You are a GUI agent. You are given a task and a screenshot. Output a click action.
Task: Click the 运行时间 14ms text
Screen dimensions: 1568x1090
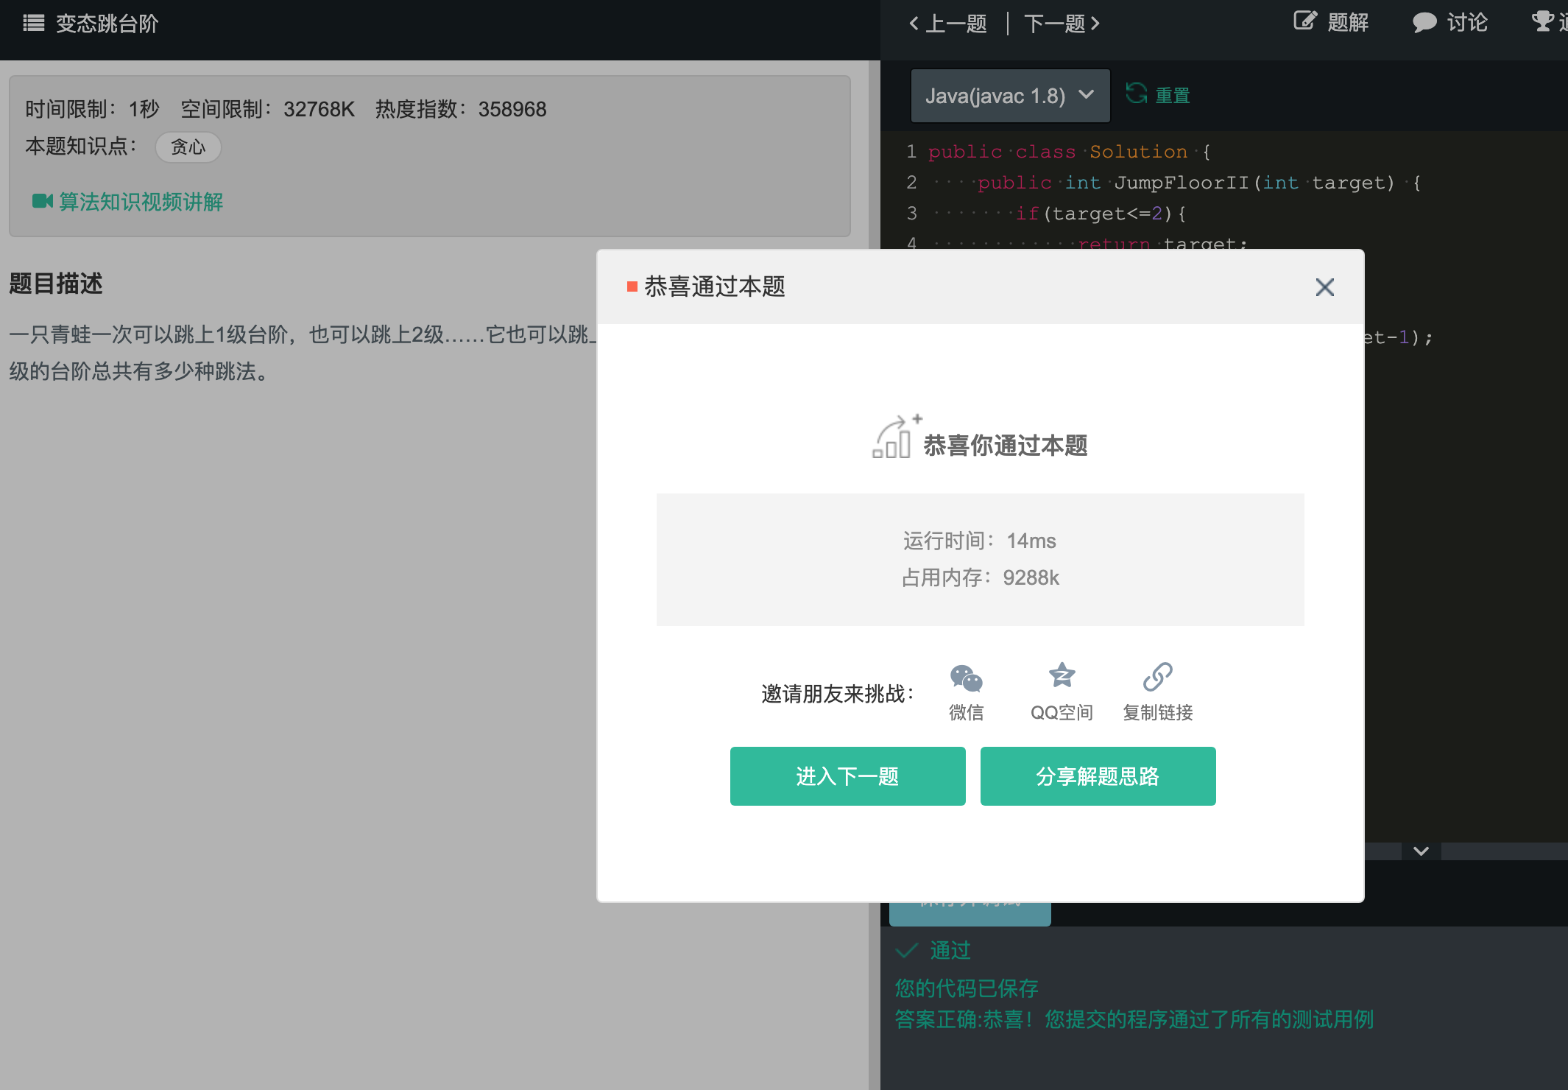(980, 541)
